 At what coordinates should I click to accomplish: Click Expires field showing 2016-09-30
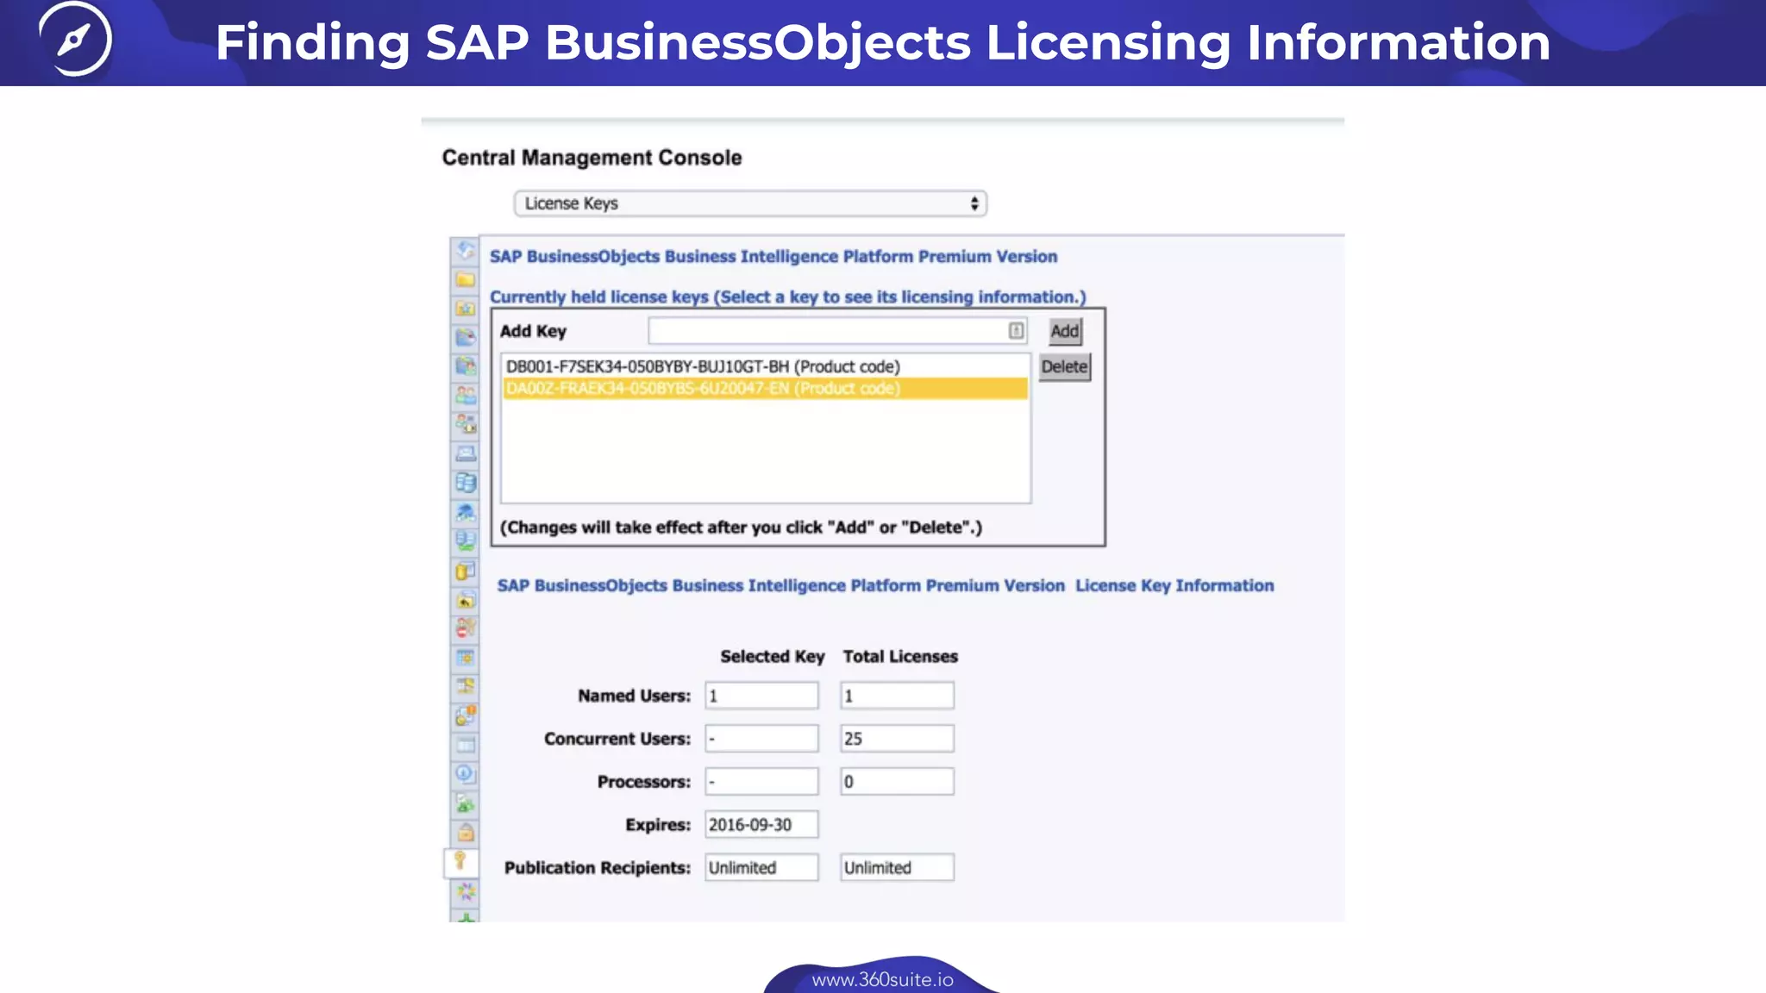[761, 825]
